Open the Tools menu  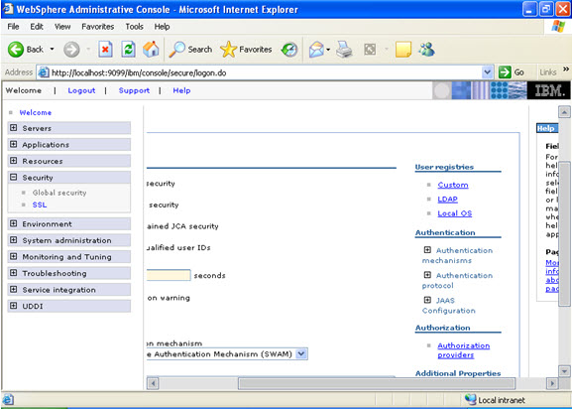tap(134, 26)
